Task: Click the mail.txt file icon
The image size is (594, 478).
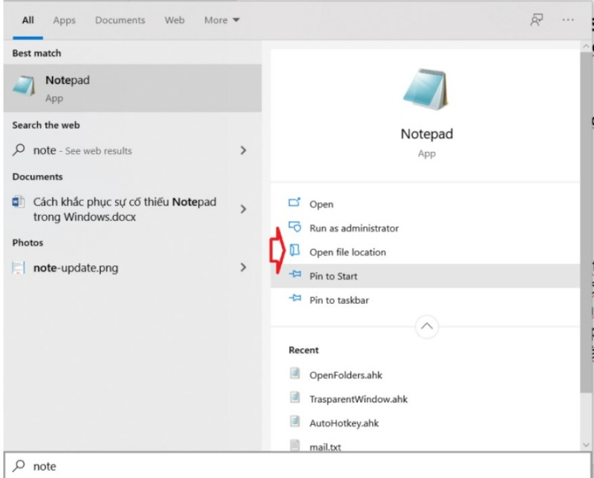Action: coord(295,445)
